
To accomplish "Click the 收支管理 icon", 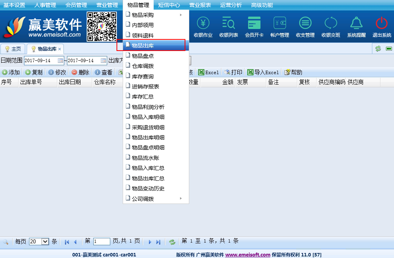I will point(305,24).
